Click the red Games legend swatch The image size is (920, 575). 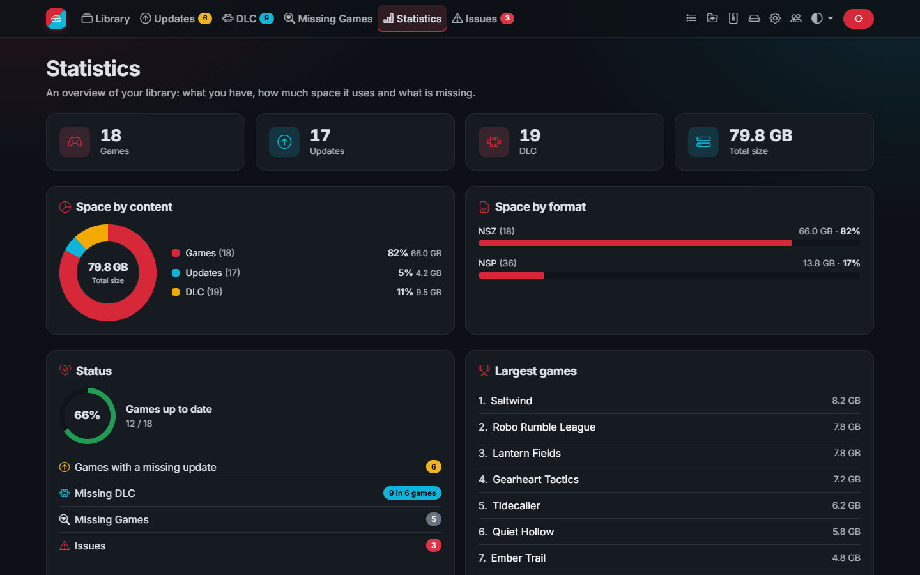click(176, 253)
